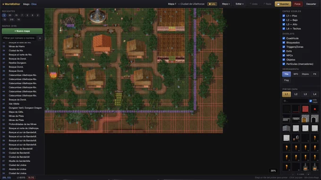321x180 pixels.
Task: Open recent map 15
Action: click(x=16, y=16)
